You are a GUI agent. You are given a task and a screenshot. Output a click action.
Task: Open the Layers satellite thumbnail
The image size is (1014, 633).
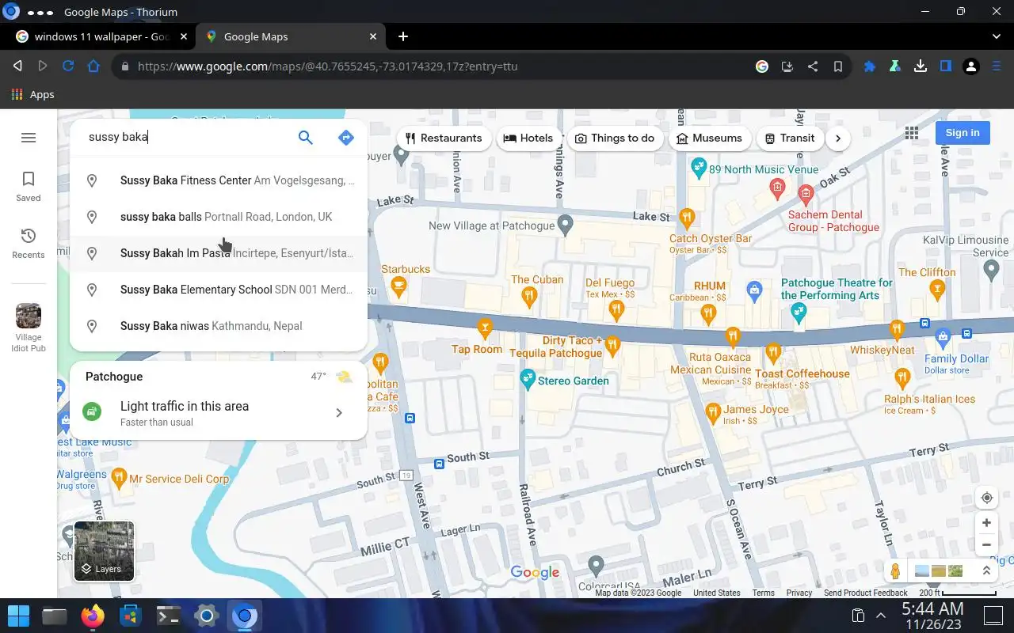pyautogui.click(x=104, y=552)
